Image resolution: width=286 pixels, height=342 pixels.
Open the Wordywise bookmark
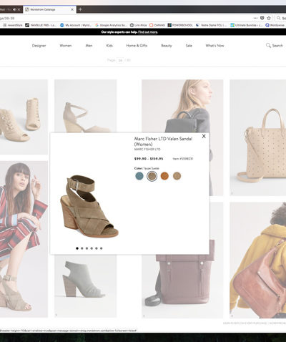pyautogui.click(x=275, y=25)
